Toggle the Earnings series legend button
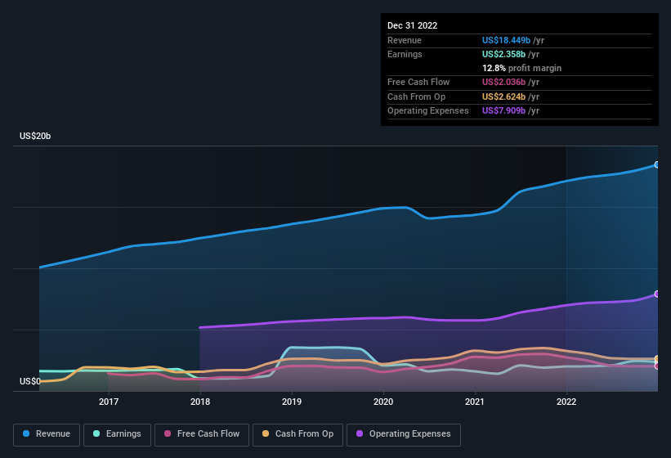This screenshot has height=458, width=671. tap(117, 434)
